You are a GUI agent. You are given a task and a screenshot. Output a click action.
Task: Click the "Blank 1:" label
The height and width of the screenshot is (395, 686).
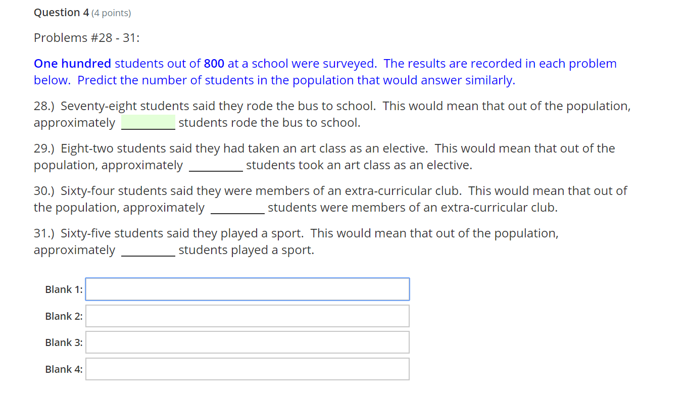tap(64, 290)
